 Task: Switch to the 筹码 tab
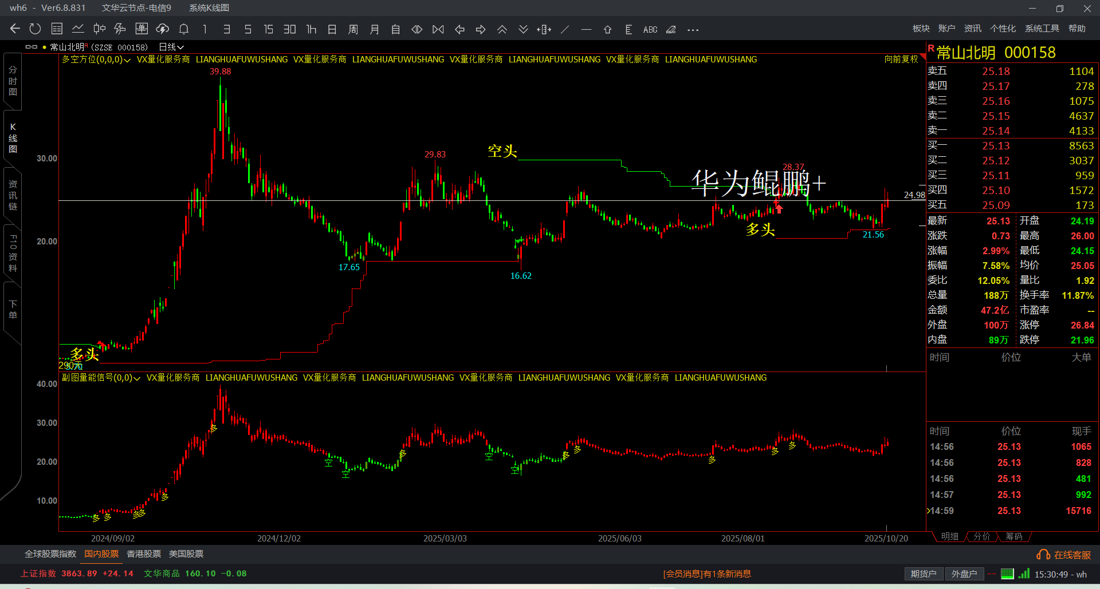tap(1014, 536)
